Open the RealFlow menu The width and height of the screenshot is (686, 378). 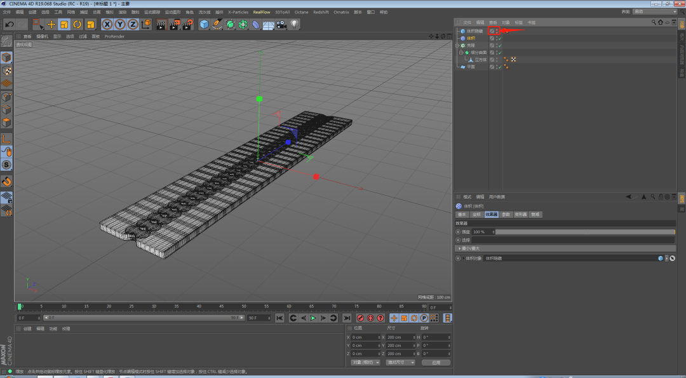click(x=261, y=12)
